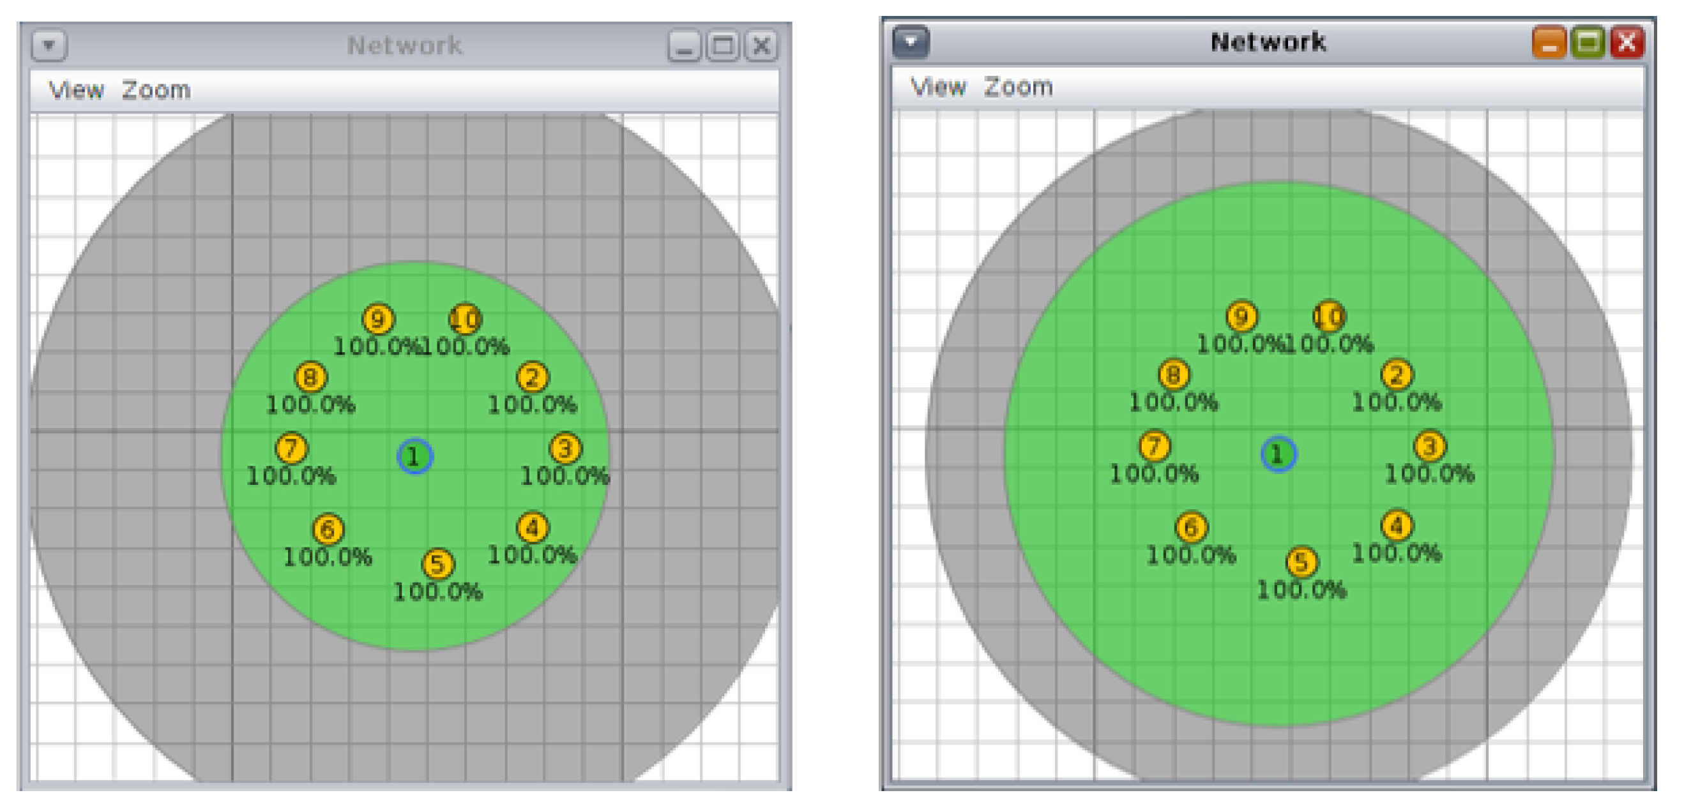Select node 9 in left Network window
This screenshot has width=1684, height=809.
click(378, 319)
